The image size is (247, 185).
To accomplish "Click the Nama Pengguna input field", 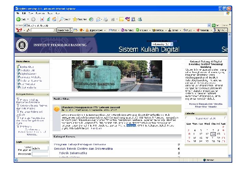I will [x=40, y=148].
